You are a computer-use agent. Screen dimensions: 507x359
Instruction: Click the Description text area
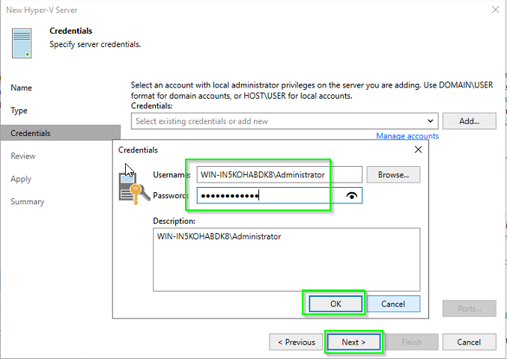coord(287,260)
